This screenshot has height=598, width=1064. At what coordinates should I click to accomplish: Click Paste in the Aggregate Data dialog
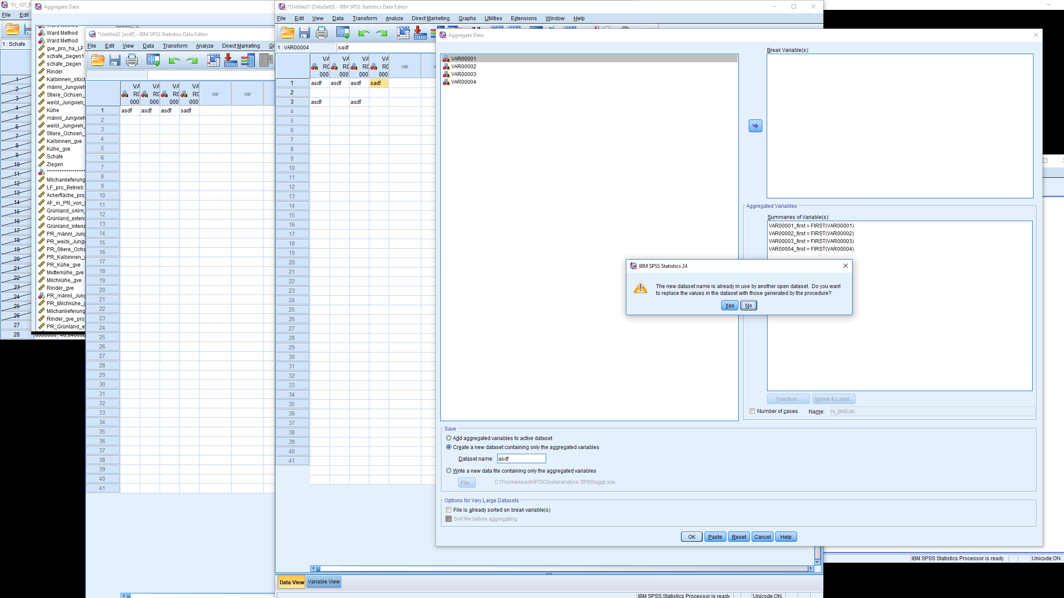pos(715,537)
